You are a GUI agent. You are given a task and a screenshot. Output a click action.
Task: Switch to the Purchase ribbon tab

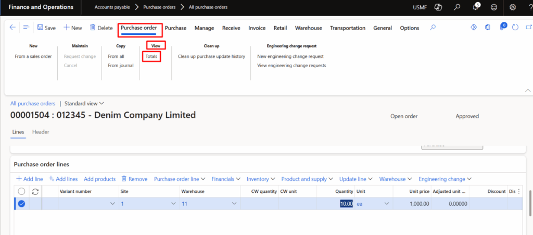[175, 28]
